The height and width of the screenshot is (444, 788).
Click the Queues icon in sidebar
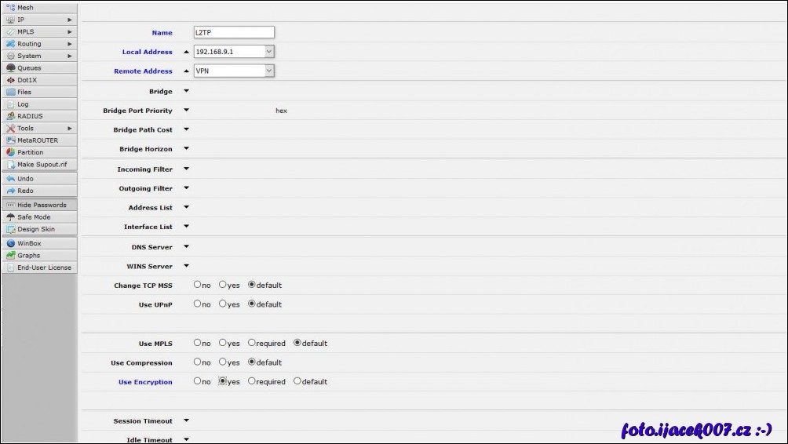click(11, 68)
